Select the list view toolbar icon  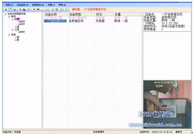(x=10, y=10)
